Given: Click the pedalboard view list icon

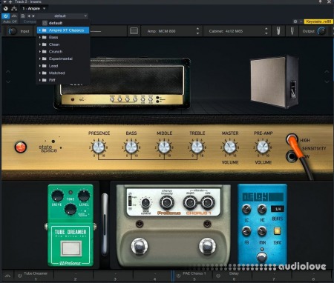Looking at the screenshot, I should pos(134,31).
